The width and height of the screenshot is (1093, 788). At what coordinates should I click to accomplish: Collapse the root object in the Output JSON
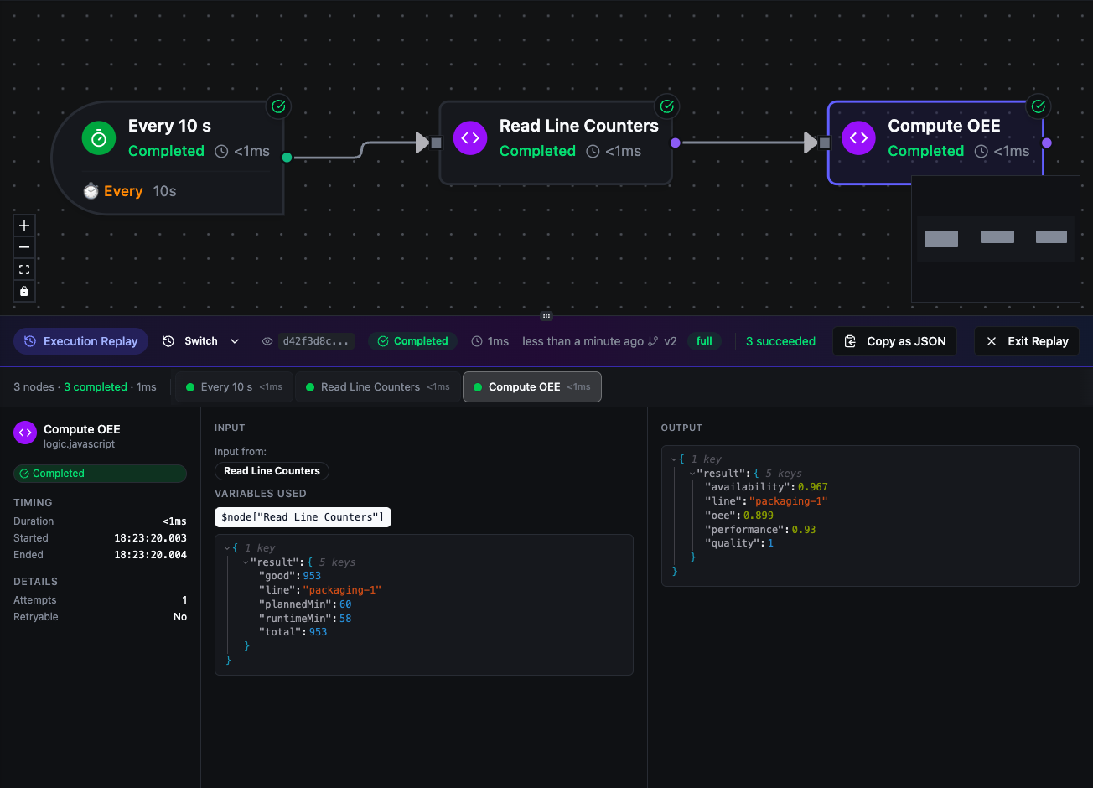point(673,459)
